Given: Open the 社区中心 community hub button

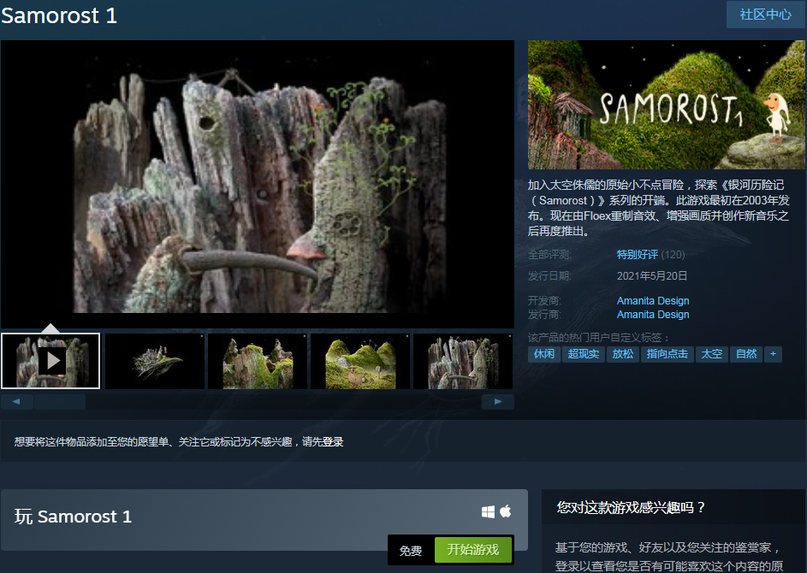Looking at the screenshot, I should [x=765, y=15].
